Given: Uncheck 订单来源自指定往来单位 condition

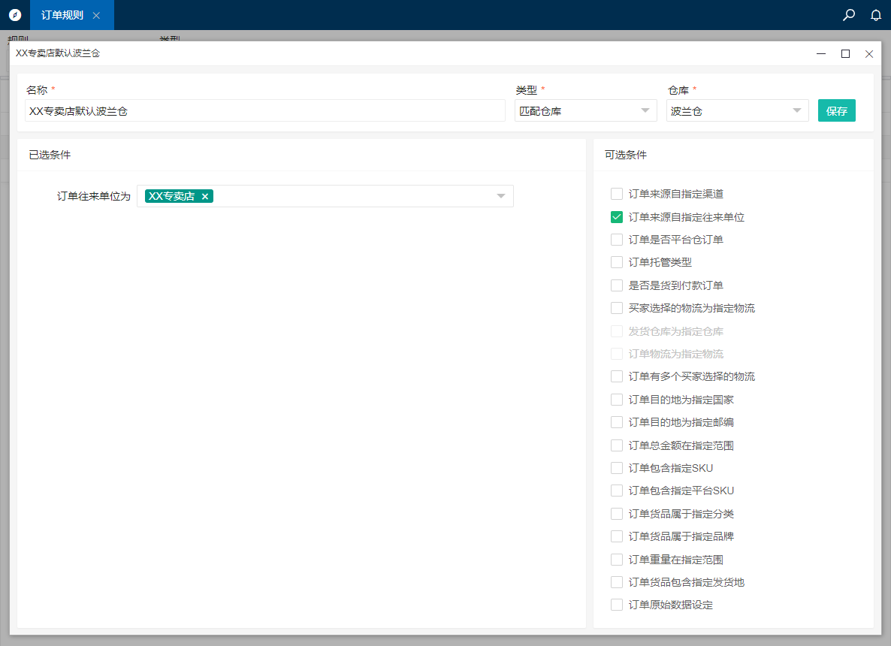Looking at the screenshot, I should (617, 217).
